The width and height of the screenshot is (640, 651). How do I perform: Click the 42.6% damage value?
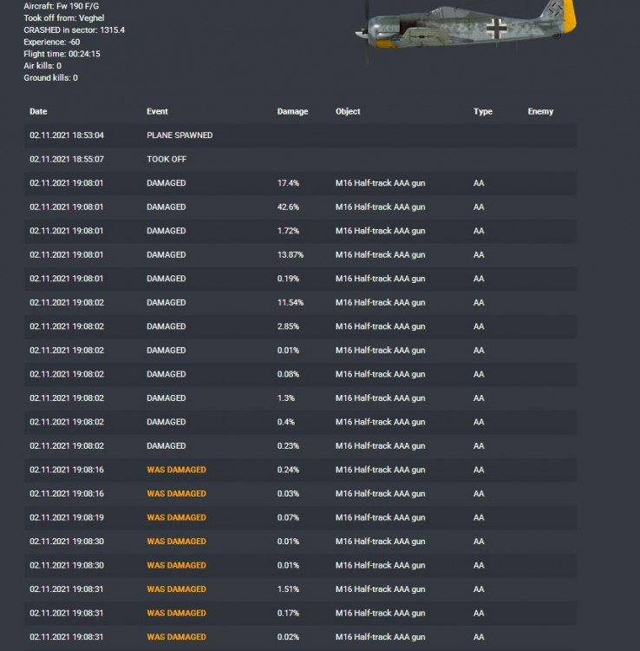pos(288,207)
